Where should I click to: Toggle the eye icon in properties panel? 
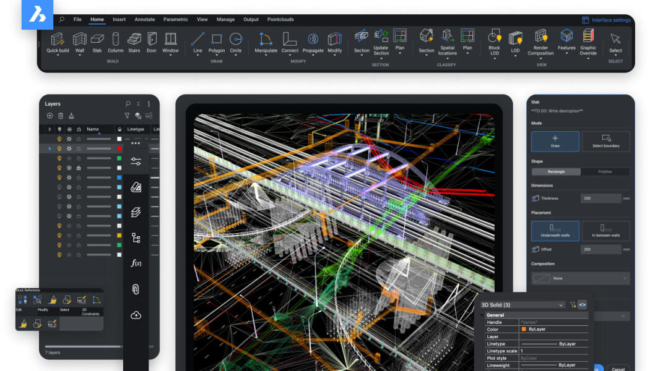coord(583,305)
